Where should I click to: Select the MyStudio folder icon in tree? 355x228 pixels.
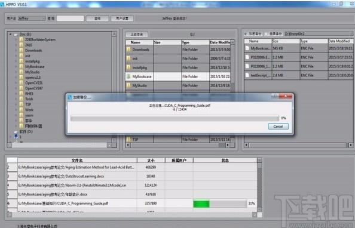[x=22, y=72]
